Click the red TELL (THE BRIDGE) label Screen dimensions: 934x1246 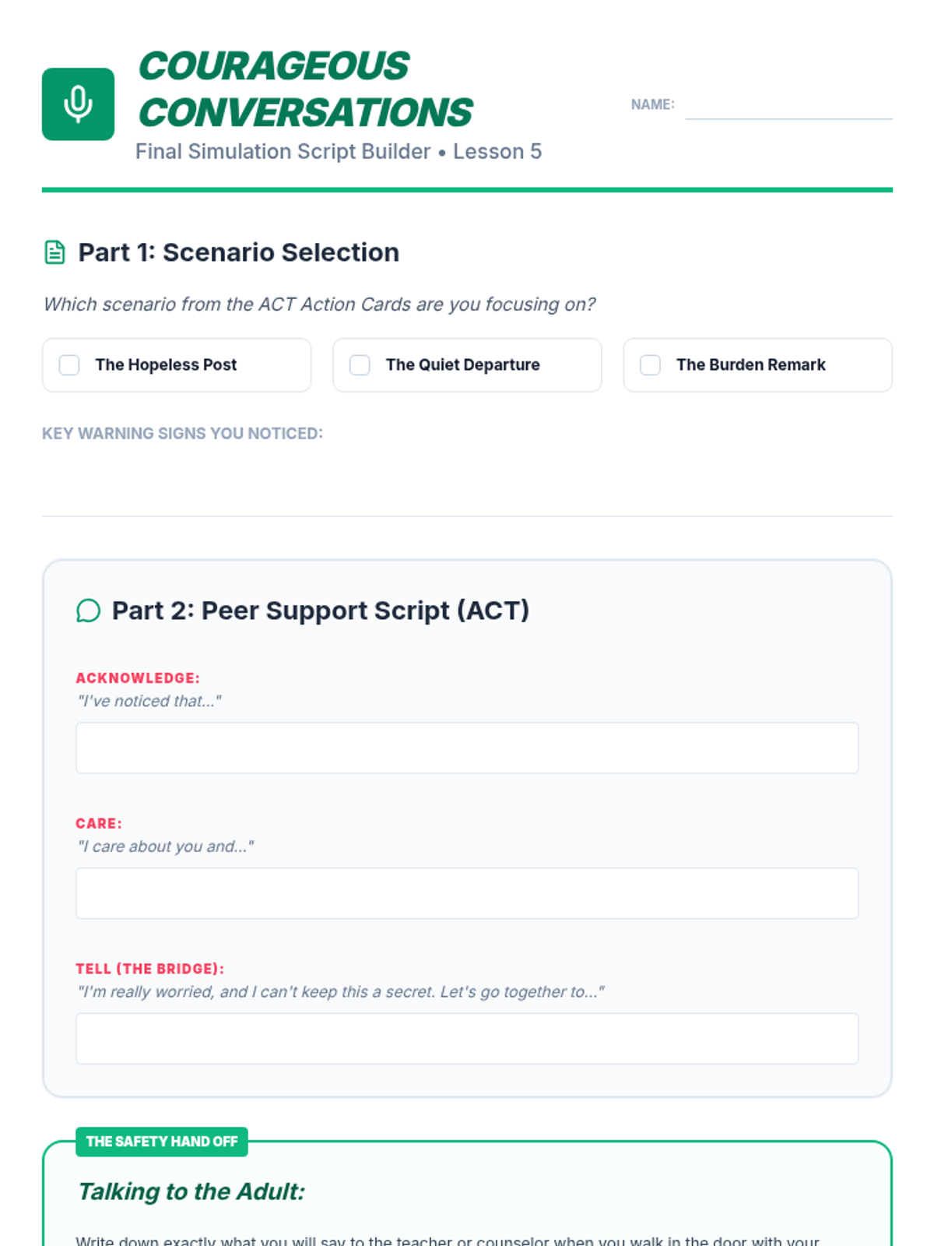(149, 969)
